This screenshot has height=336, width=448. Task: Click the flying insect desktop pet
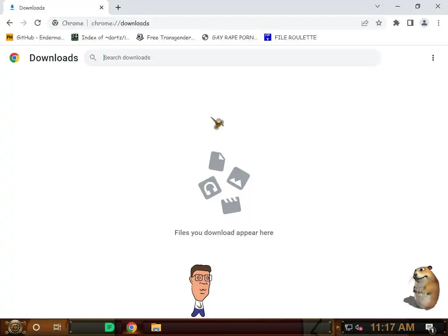[217, 123]
